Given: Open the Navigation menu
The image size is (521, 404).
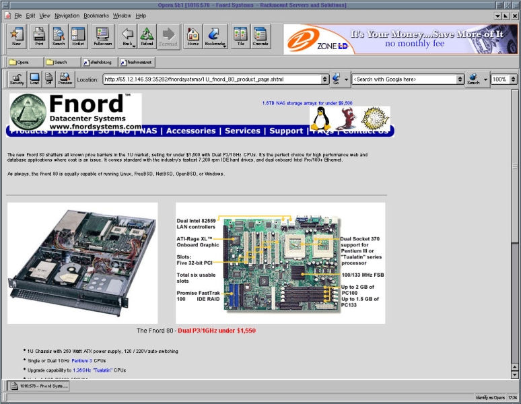Looking at the screenshot, I should tap(67, 15).
